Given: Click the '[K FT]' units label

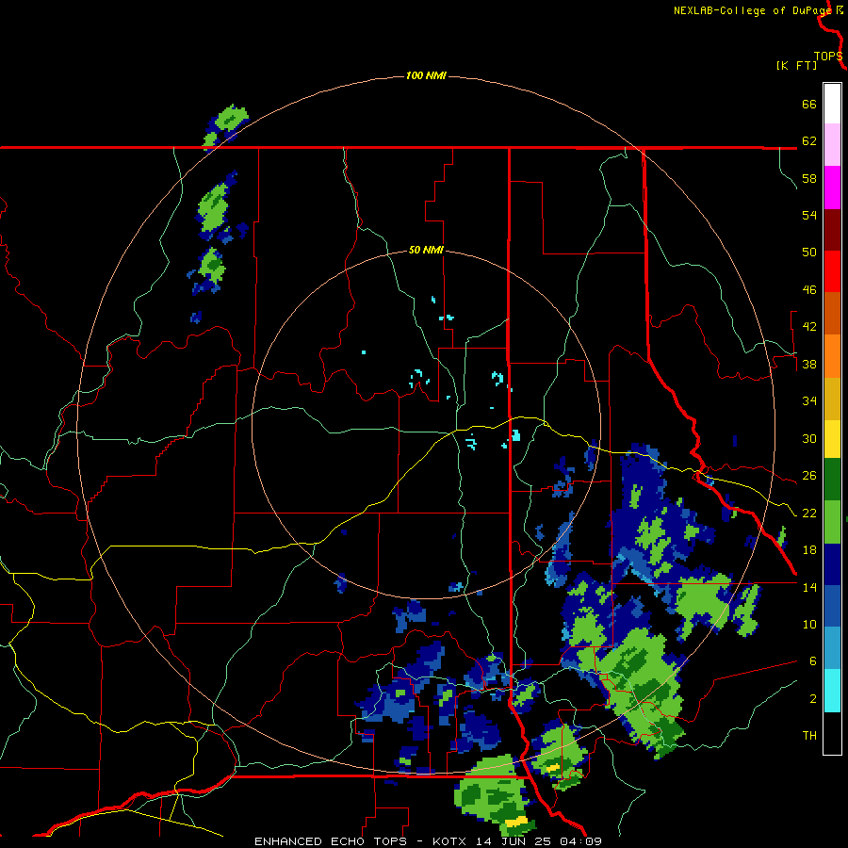Looking at the screenshot, I should click(796, 65).
